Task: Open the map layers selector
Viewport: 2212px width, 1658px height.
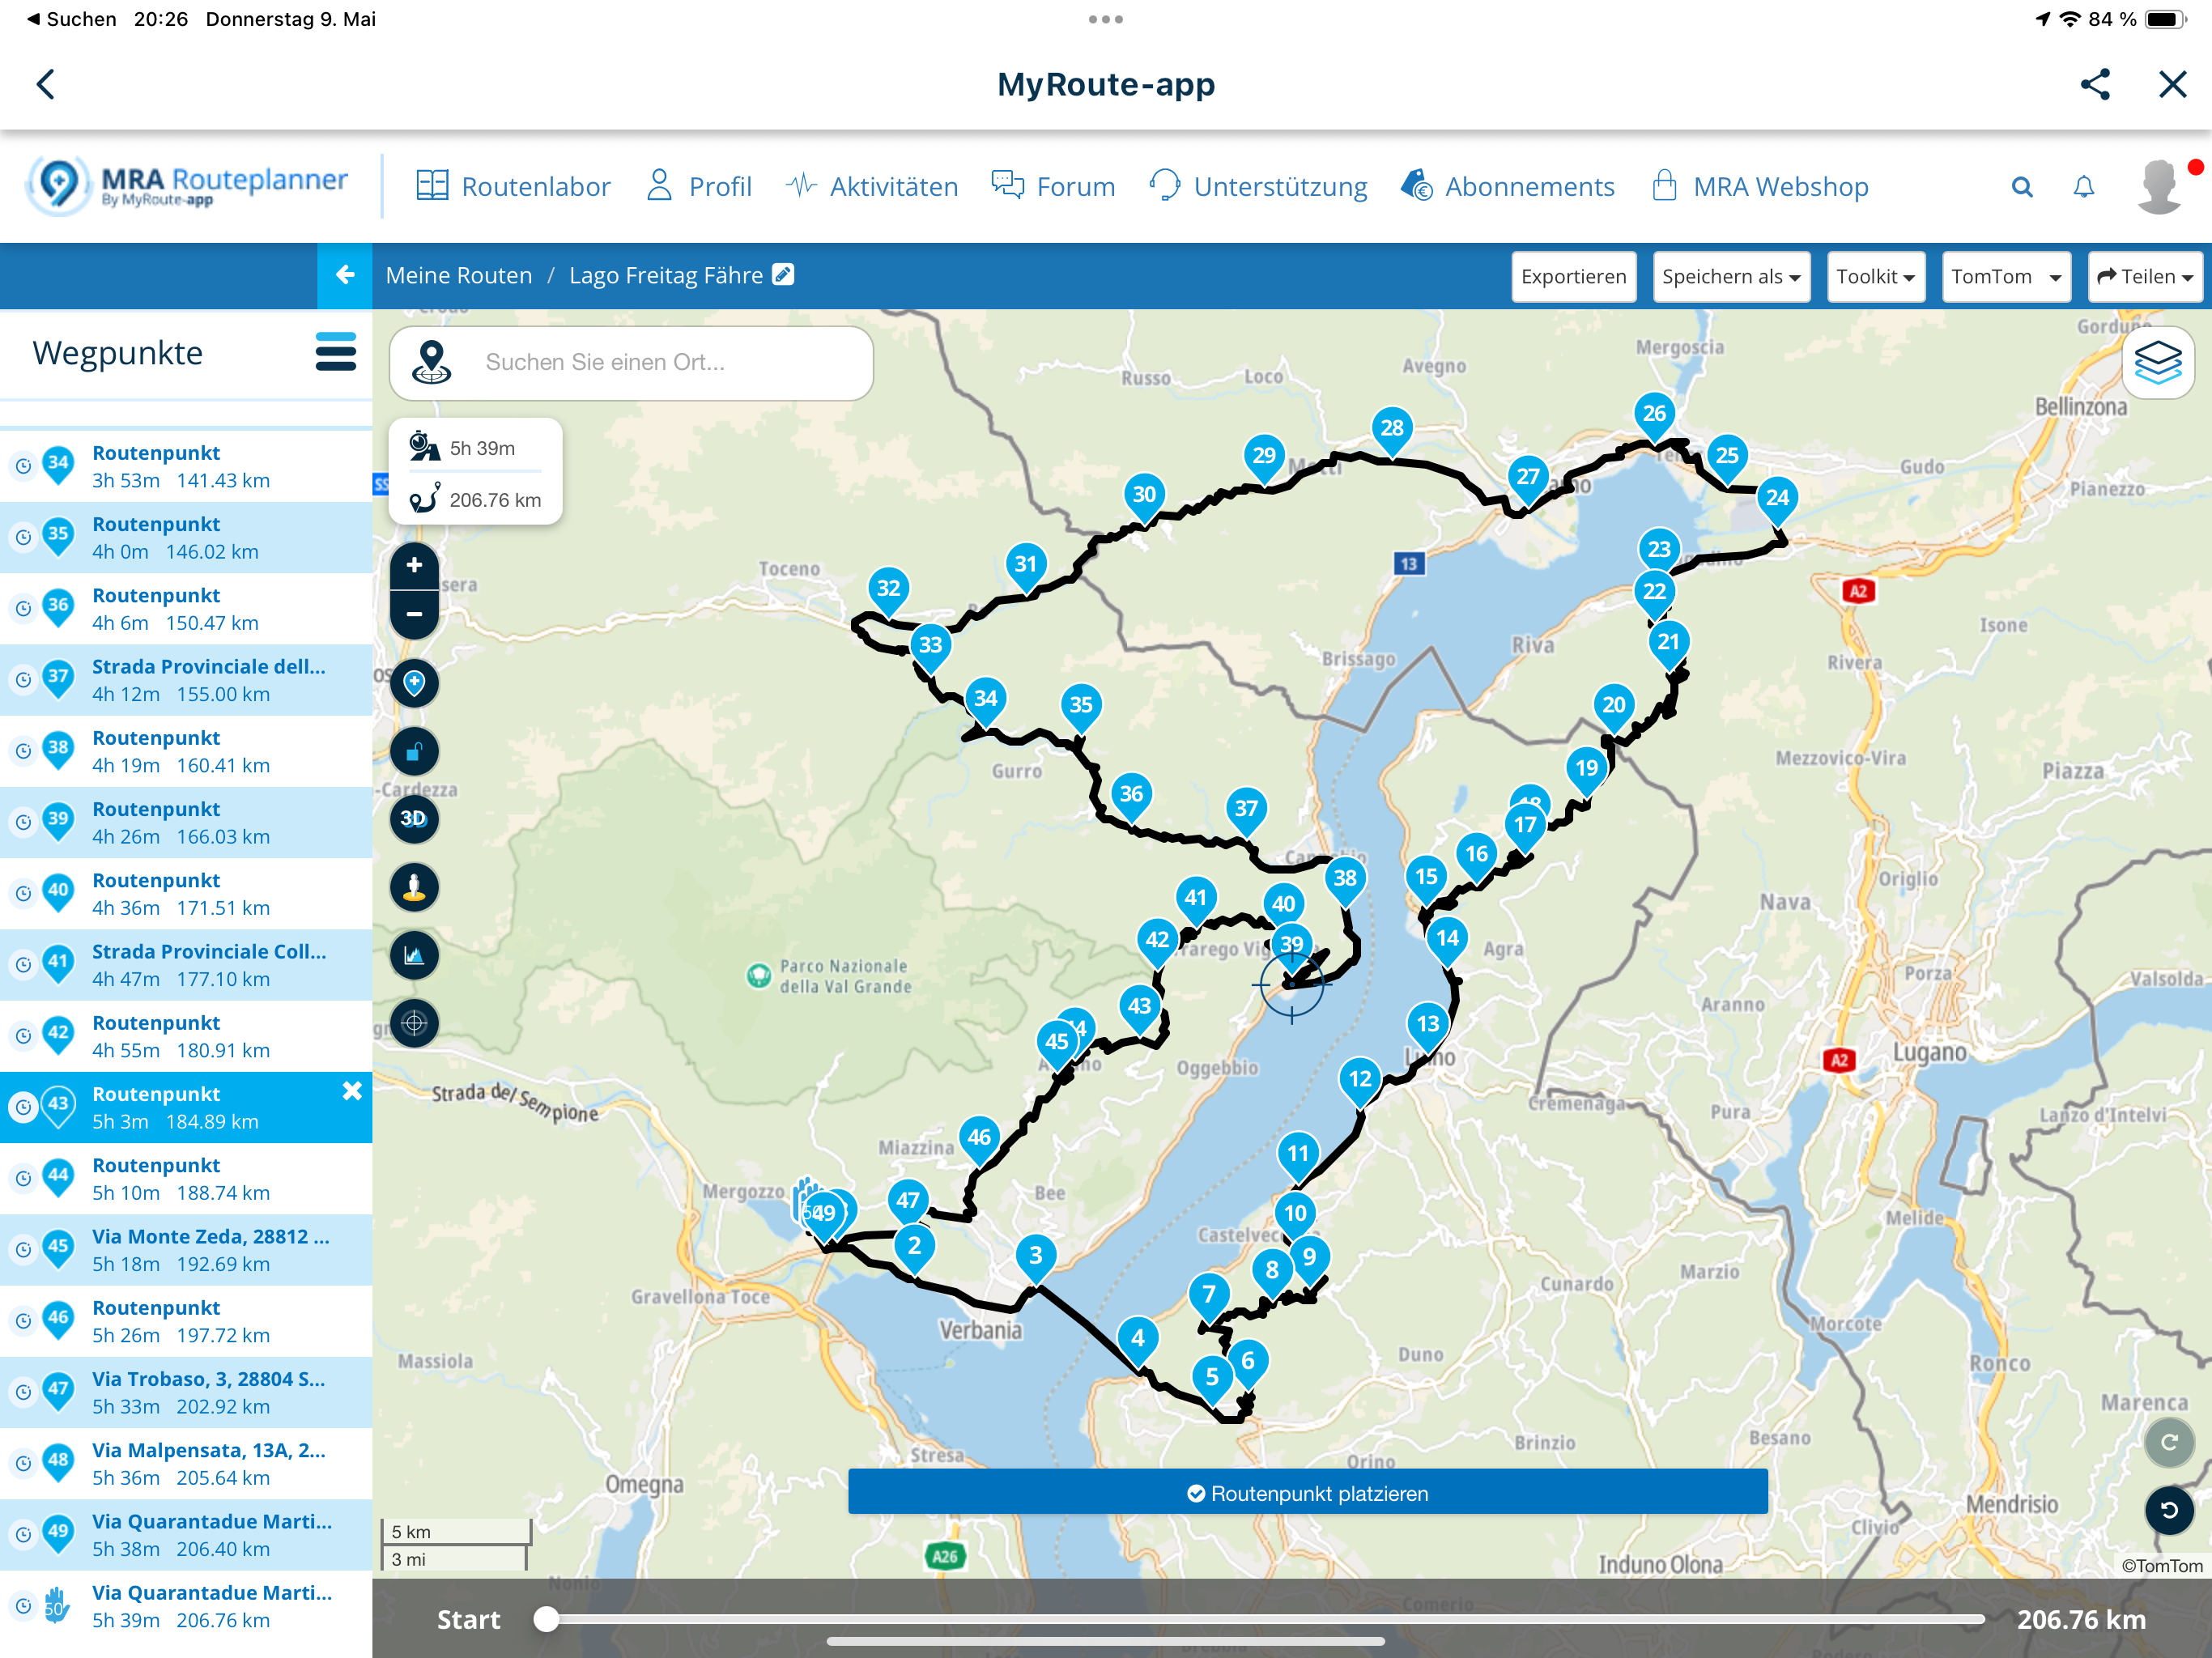Action: tap(2158, 362)
